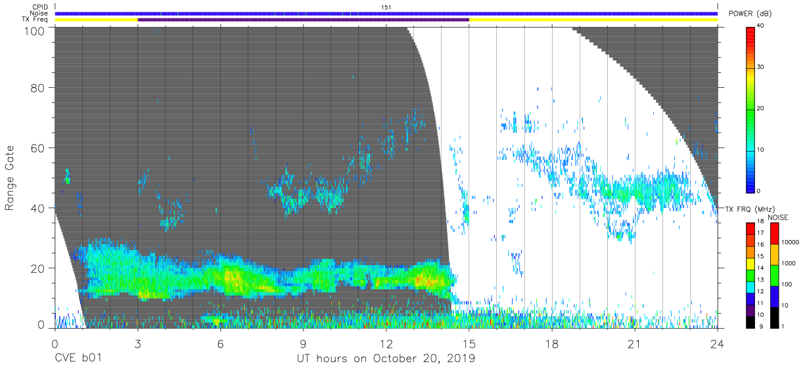Viewport: 807px width, 372px height.
Task: Click the 30 label on the power scale
Action: coord(761,68)
